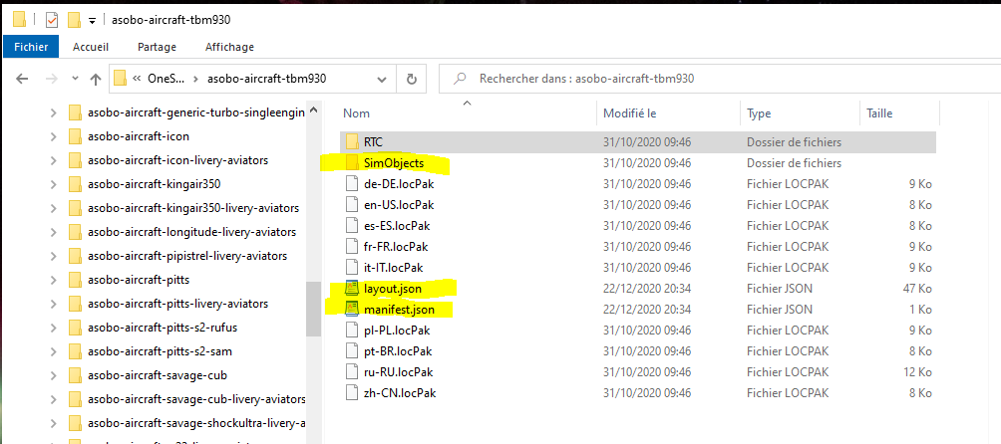
Task: Select the manifest.json file icon
Action: click(352, 309)
